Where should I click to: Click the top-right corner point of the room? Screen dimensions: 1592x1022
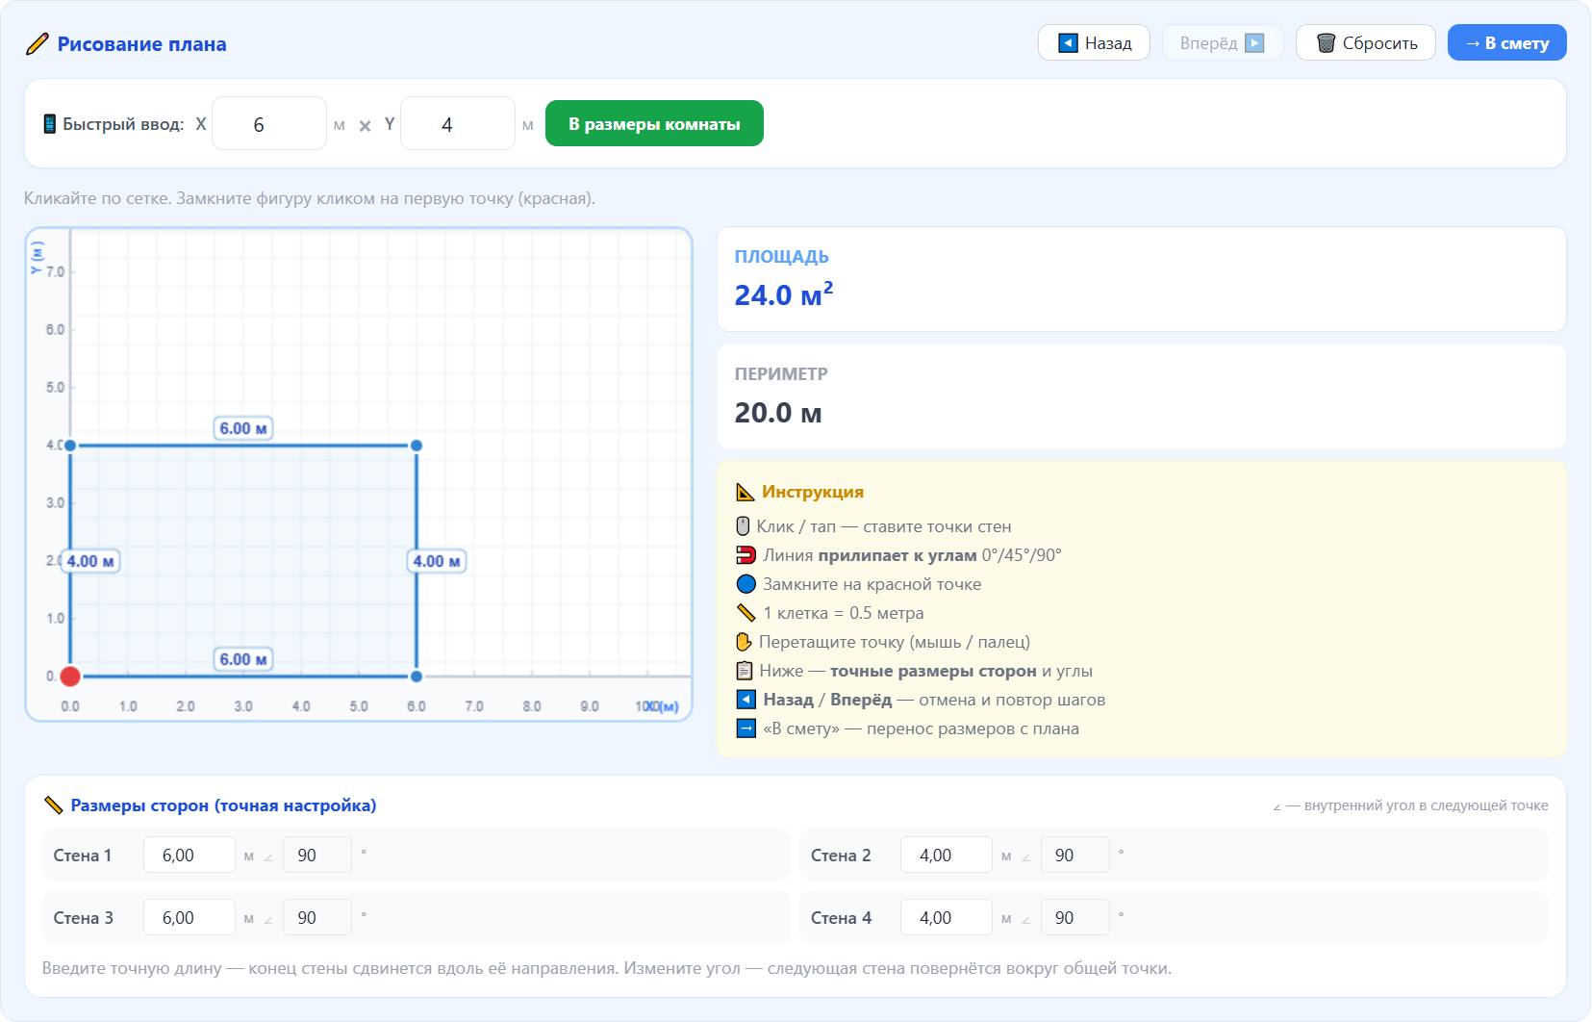coord(417,446)
